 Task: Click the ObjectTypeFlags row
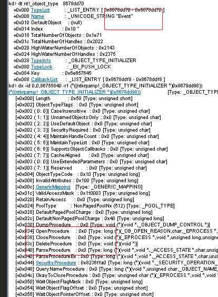coord(77,105)
